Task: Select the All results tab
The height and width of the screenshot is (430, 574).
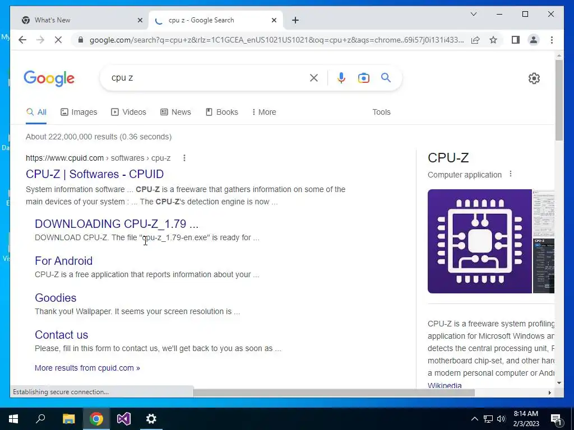Action: (36, 112)
